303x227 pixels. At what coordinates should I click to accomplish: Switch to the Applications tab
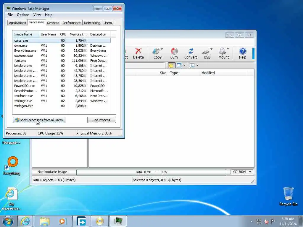pos(17,23)
